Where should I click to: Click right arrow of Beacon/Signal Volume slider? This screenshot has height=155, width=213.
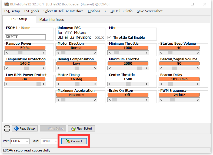click(x=198, y=68)
